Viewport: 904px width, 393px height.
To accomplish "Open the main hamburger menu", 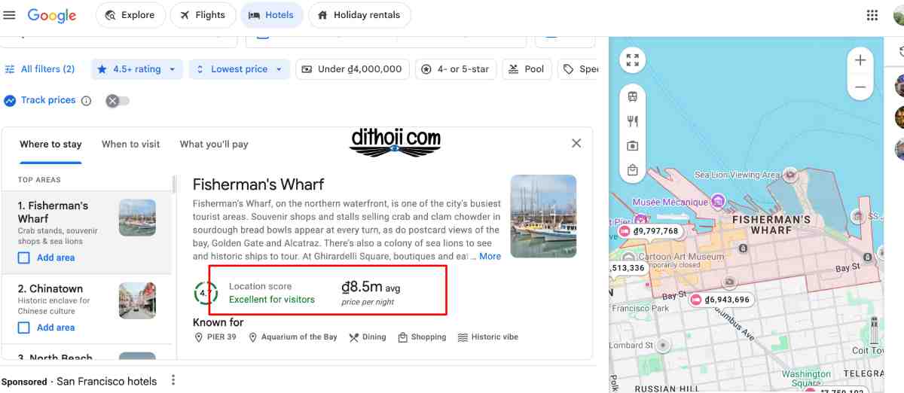I will pyautogui.click(x=10, y=15).
